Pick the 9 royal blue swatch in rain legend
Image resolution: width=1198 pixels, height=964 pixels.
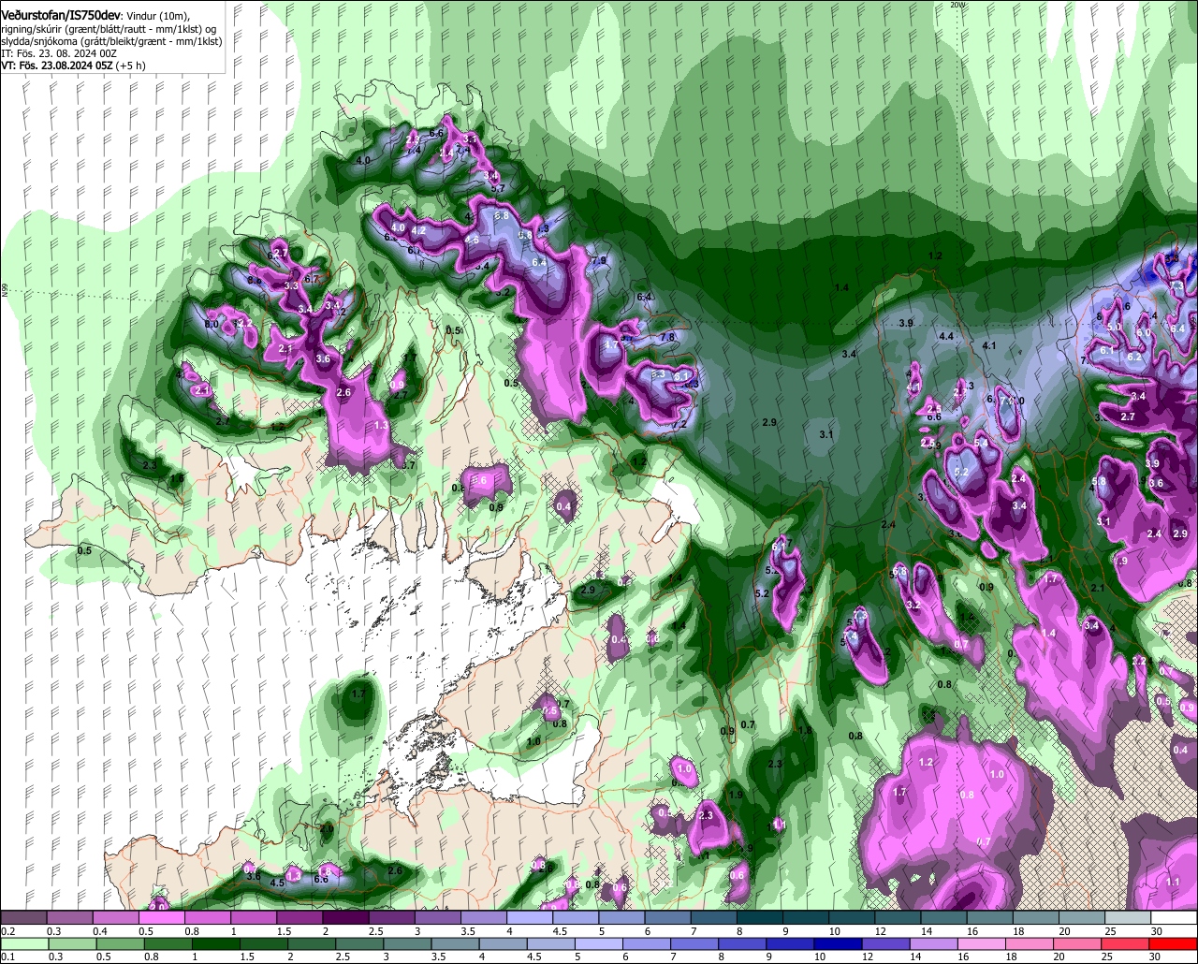click(792, 943)
